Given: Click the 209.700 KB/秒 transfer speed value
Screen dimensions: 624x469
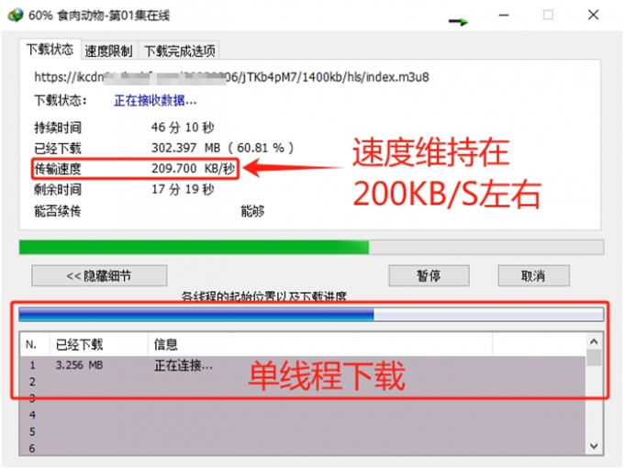Looking at the screenshot, I should tap(193, 168).
